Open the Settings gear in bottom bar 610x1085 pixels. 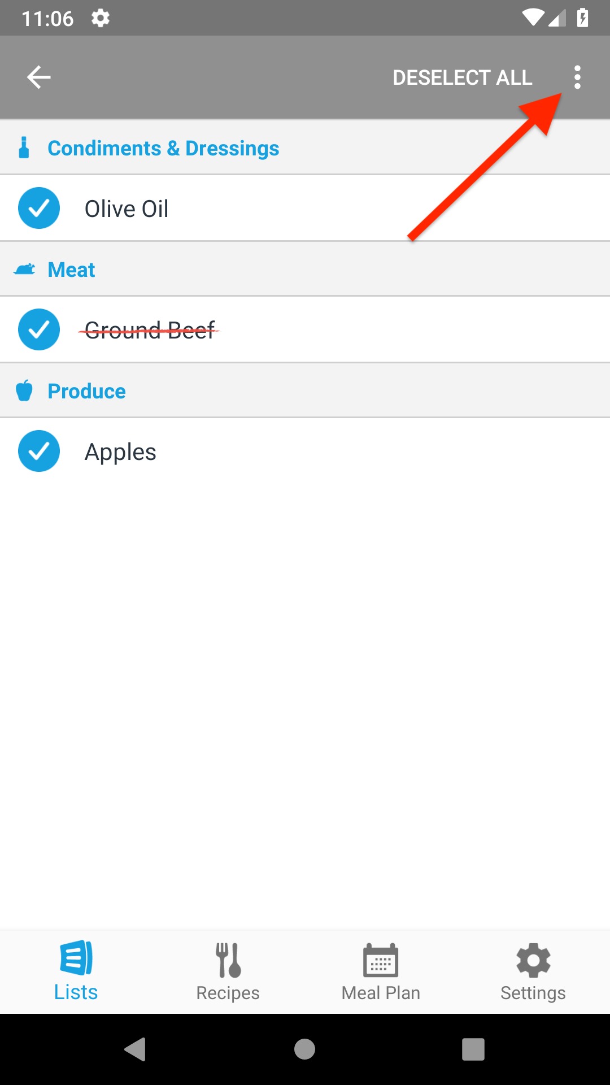(x=533, y=961)
